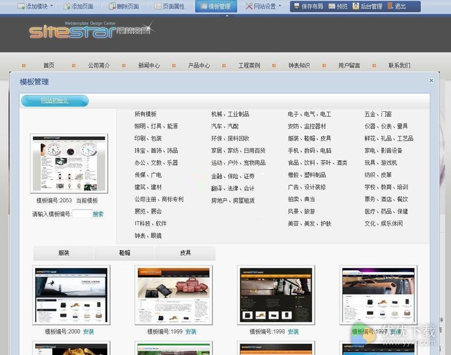Screen dimensions: 451x355
Task: Open 工程案例 navigation item
Action: click(249, 66)
